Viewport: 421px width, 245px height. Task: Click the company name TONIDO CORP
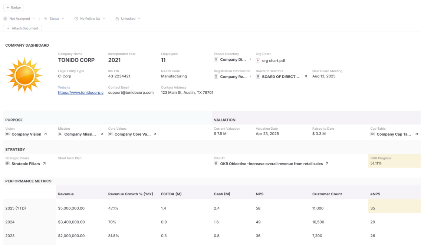click(76, 60)
